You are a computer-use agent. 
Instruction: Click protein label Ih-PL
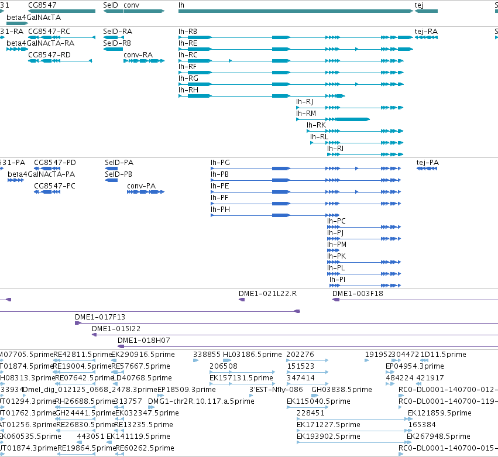coord(336,268)
